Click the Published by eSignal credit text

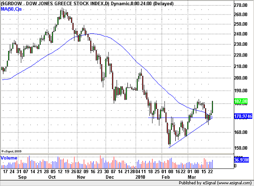pos(215,183)
